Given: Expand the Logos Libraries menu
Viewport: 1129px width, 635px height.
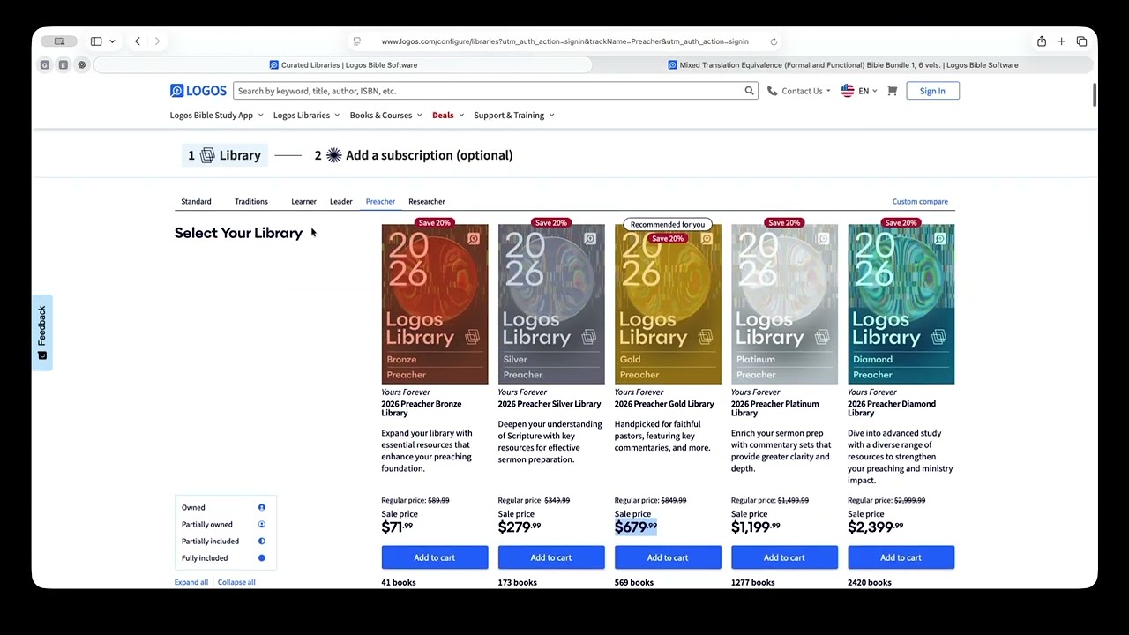Looking at the screenshot, I should (x=307, y=116).
